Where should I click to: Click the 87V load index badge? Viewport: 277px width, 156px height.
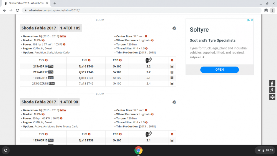click(x=51, y=72)
